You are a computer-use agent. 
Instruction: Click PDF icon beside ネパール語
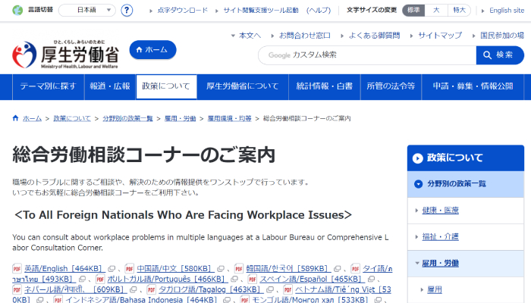[x=17, y=290]
